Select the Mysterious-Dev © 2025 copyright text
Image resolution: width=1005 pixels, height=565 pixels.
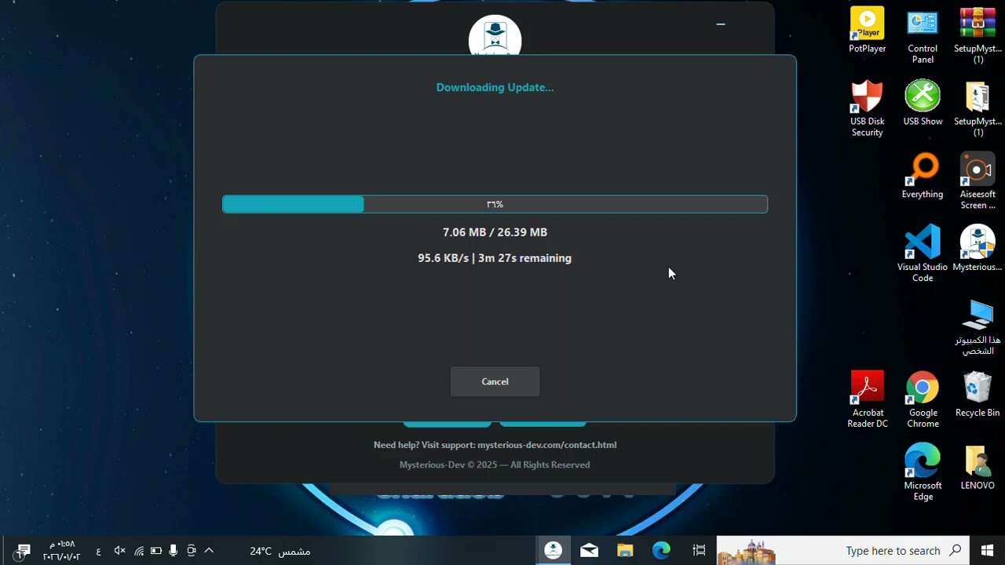click(495, 465)
